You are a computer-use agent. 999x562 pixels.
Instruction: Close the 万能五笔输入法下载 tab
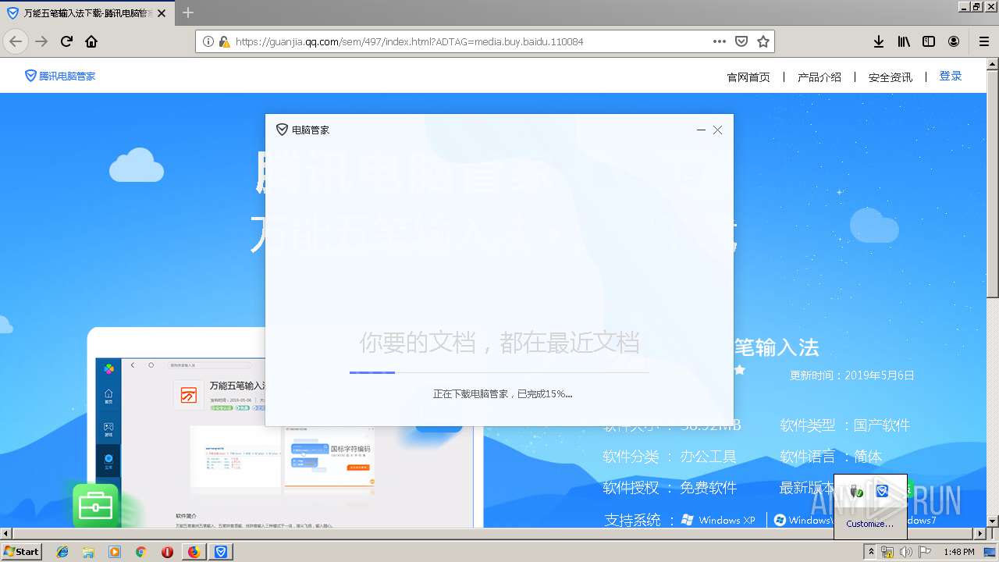pos(162,13)
